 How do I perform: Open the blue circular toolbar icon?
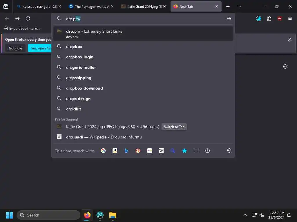[x=258, y=18]
